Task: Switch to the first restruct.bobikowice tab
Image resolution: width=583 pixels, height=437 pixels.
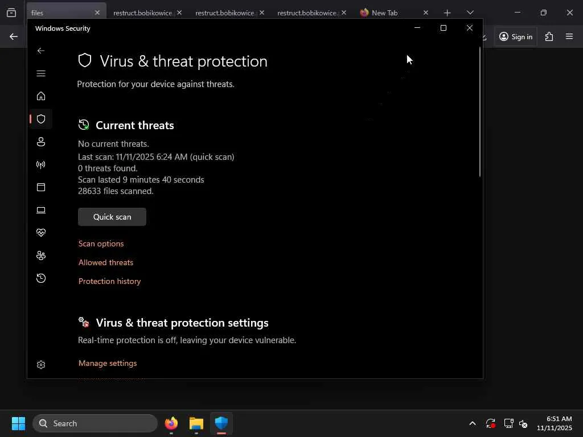Action: click(143, 13)
